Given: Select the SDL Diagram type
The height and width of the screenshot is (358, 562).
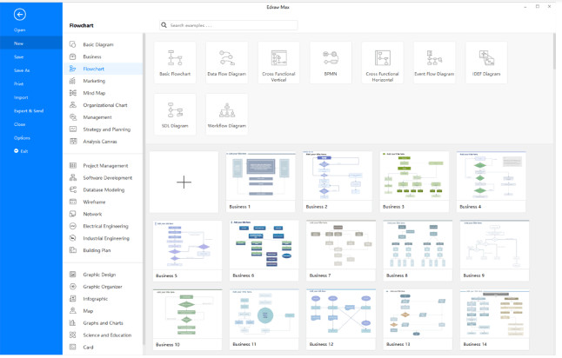Looking at the screenshot, I should pos(175,115).
